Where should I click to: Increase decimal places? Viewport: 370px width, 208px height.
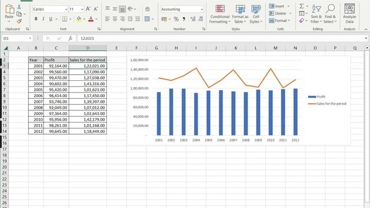pyautogui.click(x=193, y=19)
